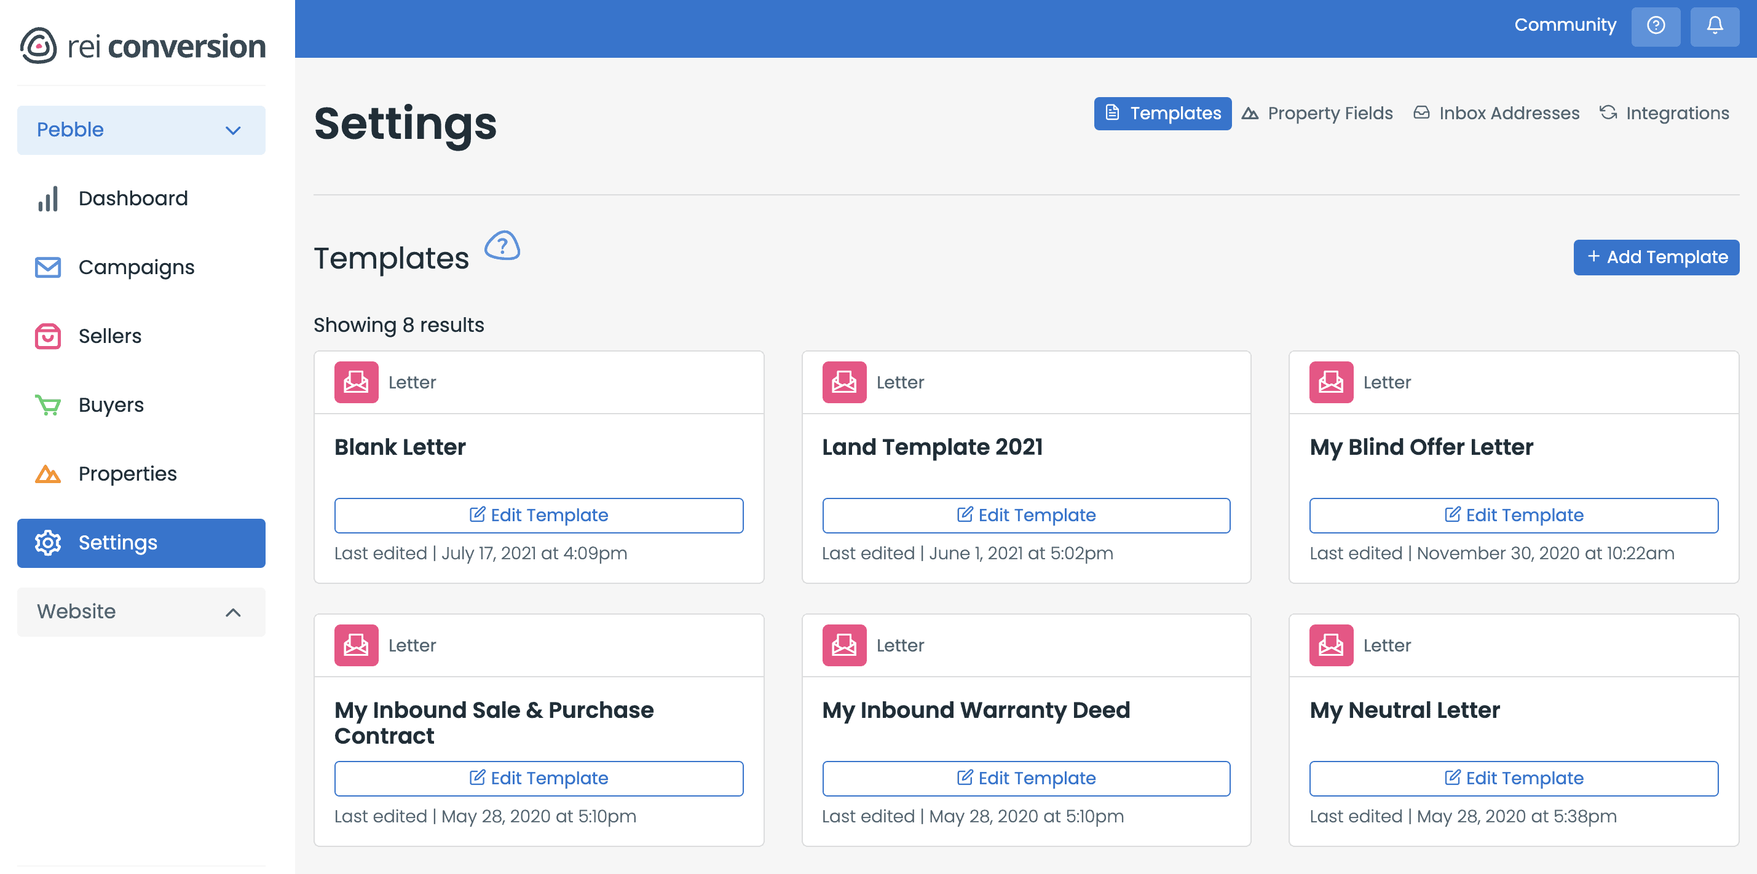Click the Buyers cart icon
Screen dimensions: 1757x874
(48, 405)
